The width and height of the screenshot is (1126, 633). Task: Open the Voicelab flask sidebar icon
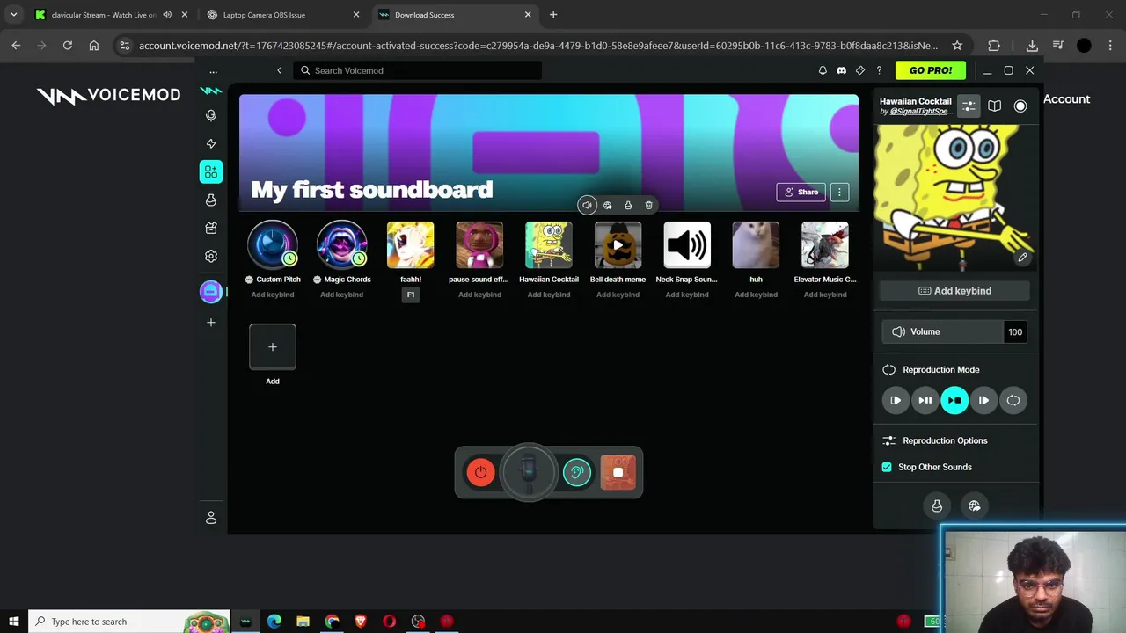click(x=211, y=200)
